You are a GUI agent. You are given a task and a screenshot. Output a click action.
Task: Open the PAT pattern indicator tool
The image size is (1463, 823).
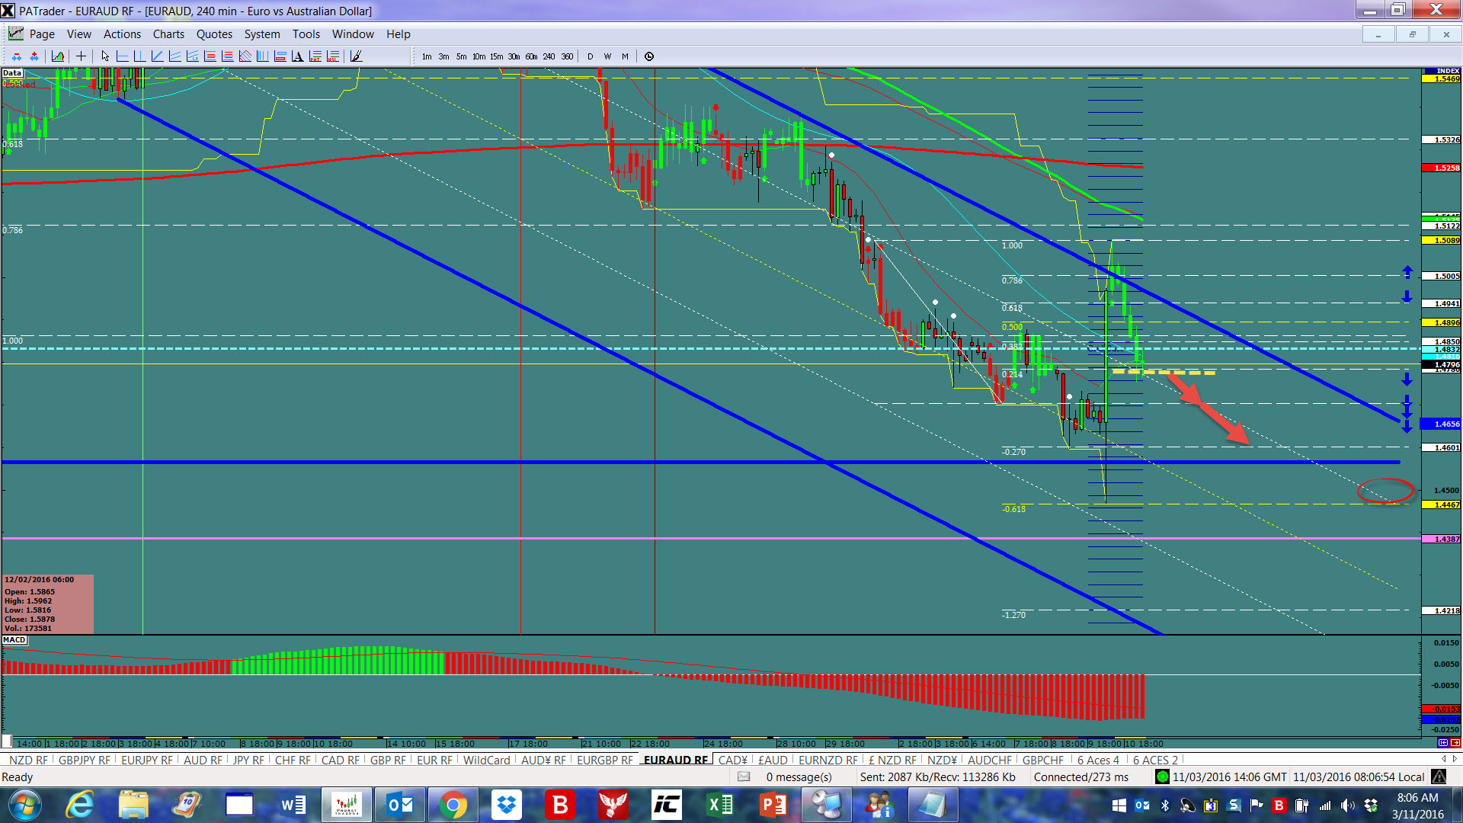[x=315, y=56]
